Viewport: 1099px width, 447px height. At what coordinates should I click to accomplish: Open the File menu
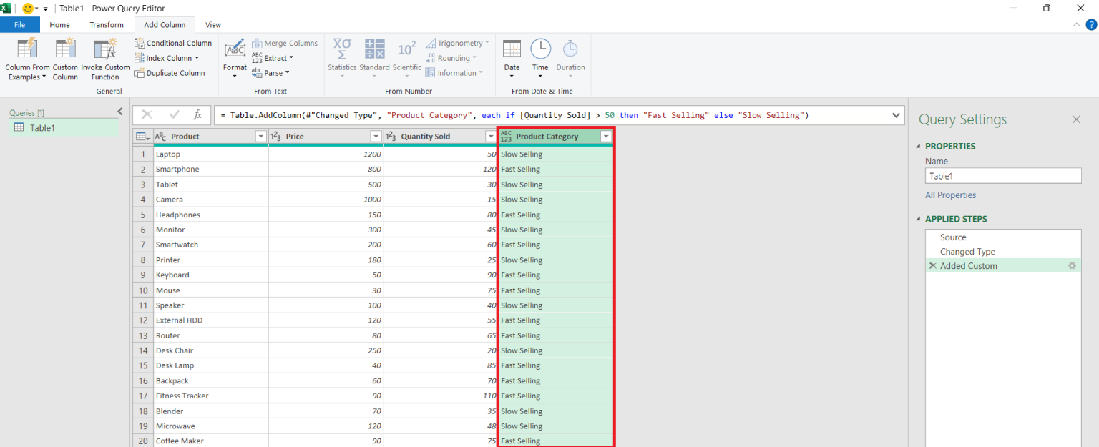coord(20,25)
